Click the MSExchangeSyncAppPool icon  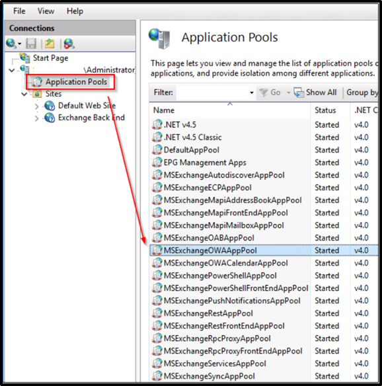[x=157, y=375]
